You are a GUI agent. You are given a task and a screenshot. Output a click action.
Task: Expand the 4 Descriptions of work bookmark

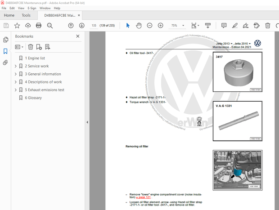click(15, 82)
